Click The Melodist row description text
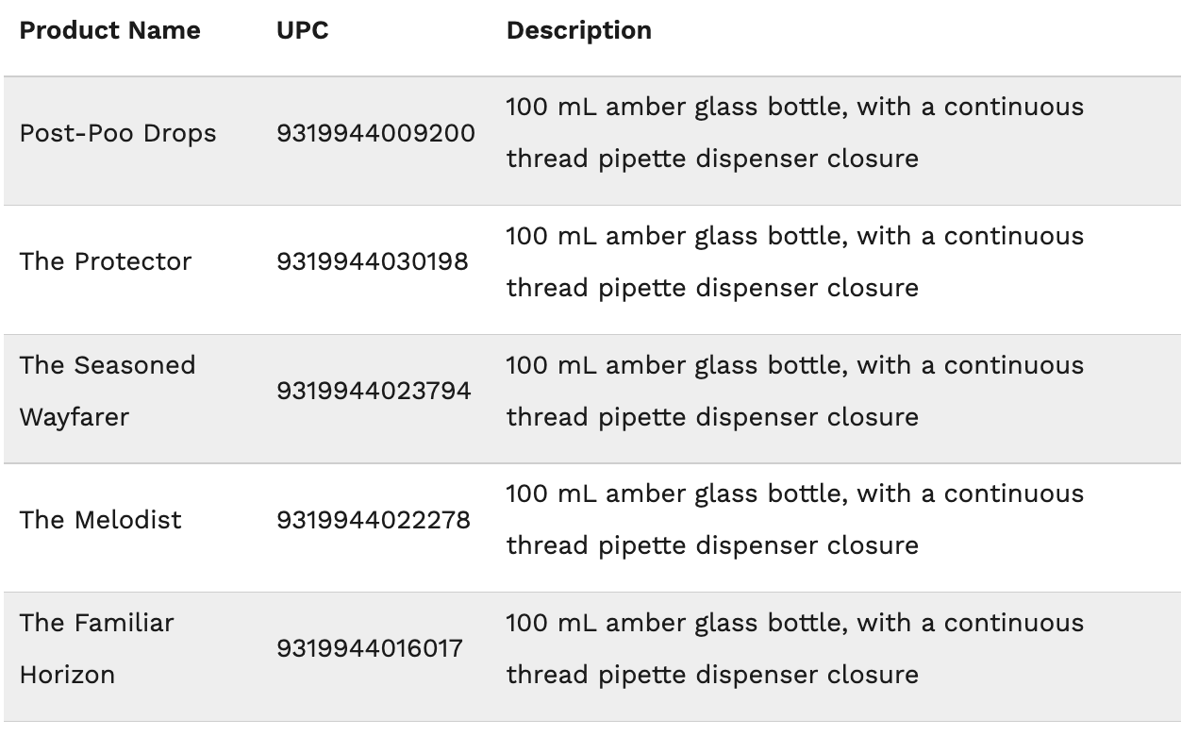The width and height of the screenshot is (1198, 736). coord(795,519)
